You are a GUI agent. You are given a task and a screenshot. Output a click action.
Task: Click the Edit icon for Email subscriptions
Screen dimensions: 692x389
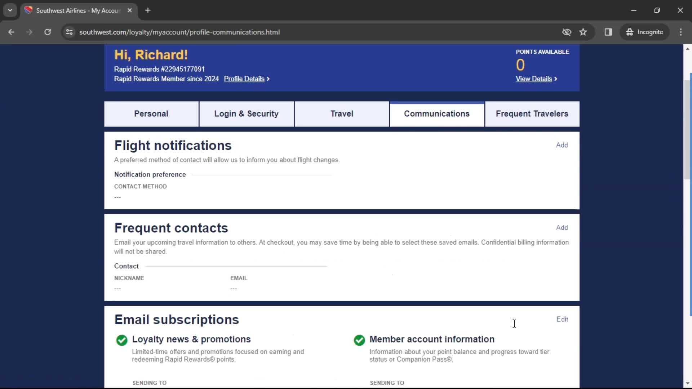point(562,319)
